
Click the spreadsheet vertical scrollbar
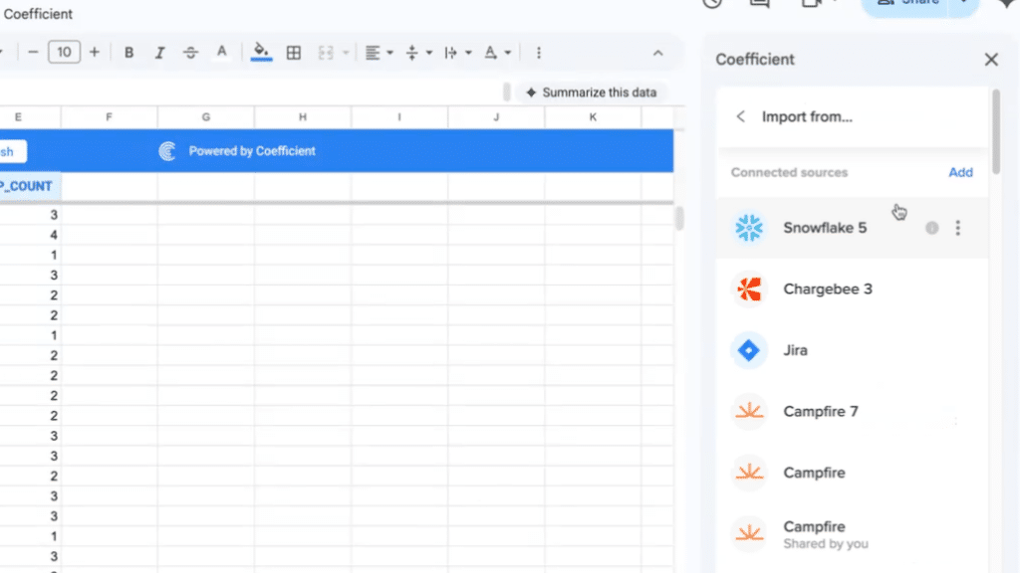(679, 218)
